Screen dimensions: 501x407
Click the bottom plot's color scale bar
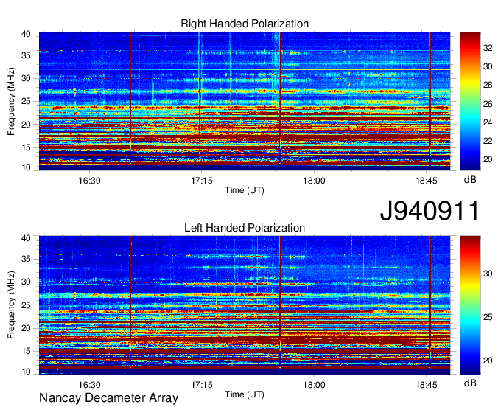click(x=470, y=305)
